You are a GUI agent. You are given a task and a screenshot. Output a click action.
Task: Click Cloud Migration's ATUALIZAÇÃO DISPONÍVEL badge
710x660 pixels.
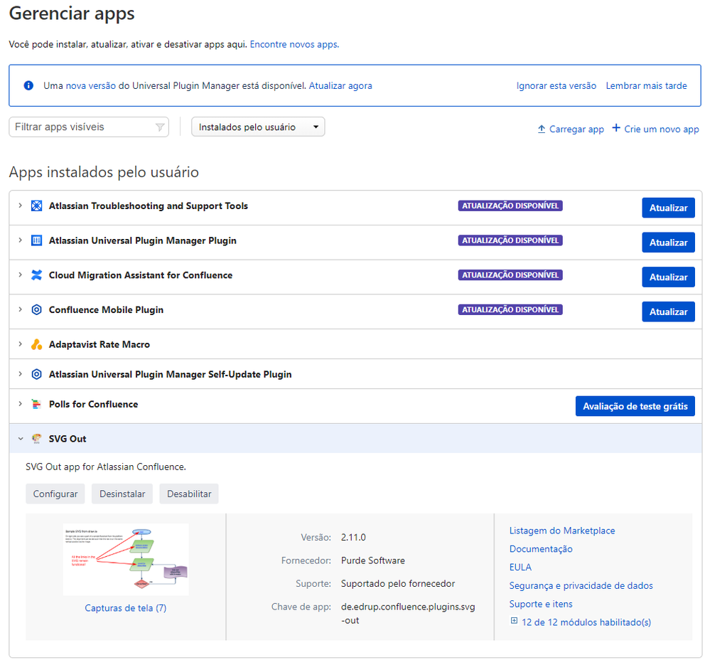(x=510, y=275)
